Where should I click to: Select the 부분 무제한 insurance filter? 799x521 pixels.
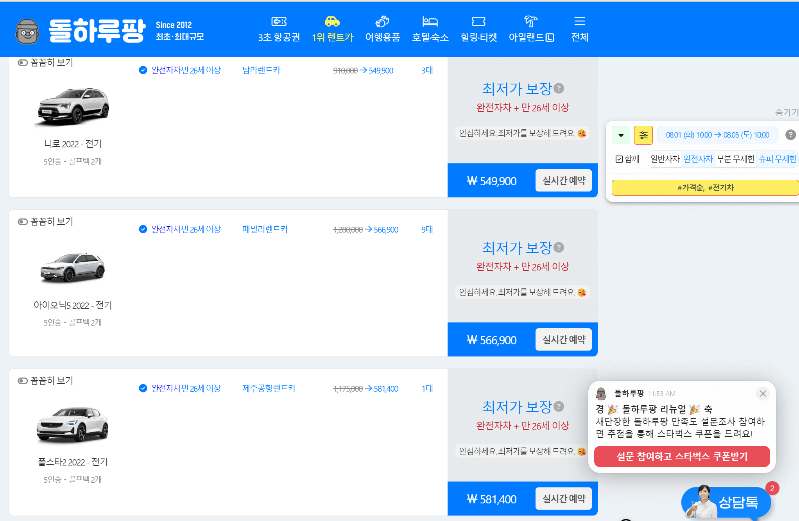pyautogui.click(x=736, y=159)
